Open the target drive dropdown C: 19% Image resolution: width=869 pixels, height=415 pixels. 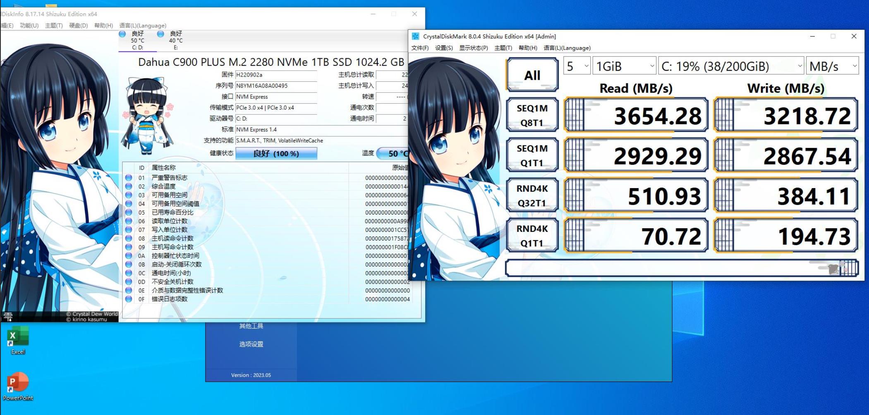[730, 66]
